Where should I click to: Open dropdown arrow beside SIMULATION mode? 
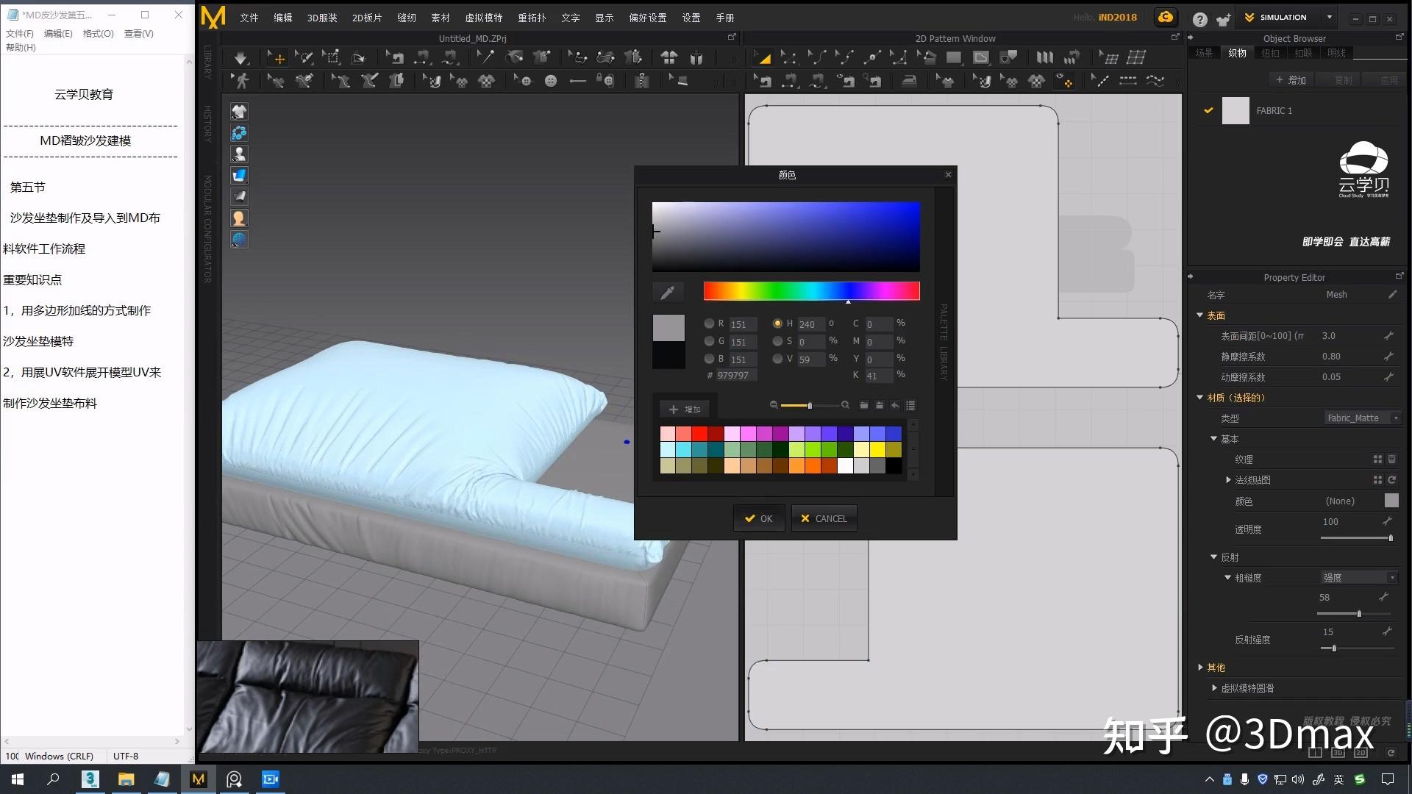pos(1330,17)
